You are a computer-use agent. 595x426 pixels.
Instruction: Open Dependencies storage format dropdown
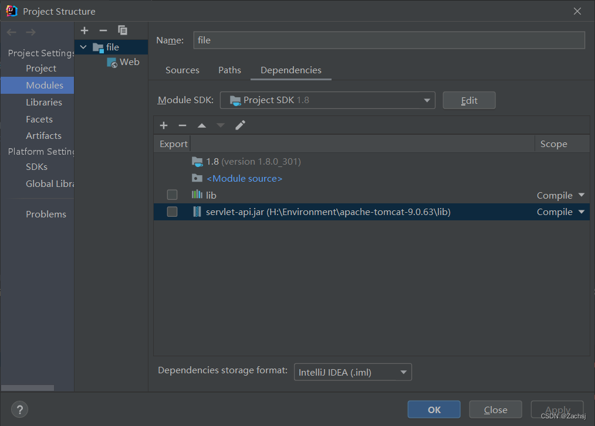click(353, 372)
